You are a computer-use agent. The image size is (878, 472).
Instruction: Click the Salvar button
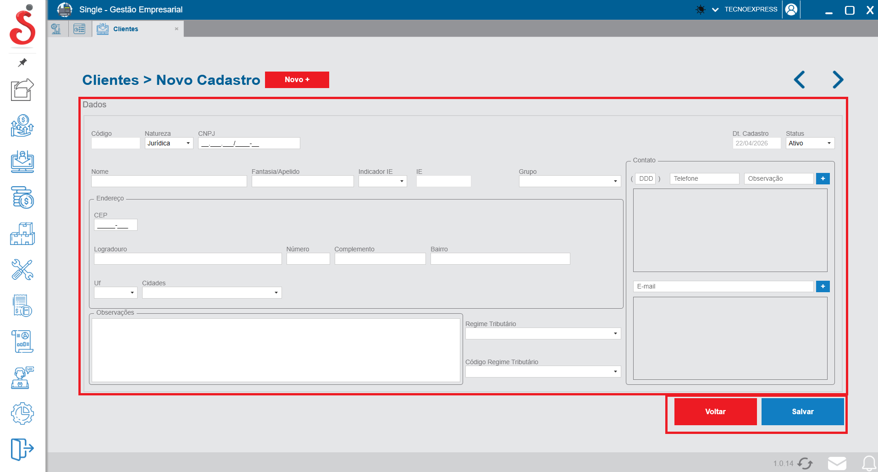pos(802,411)
